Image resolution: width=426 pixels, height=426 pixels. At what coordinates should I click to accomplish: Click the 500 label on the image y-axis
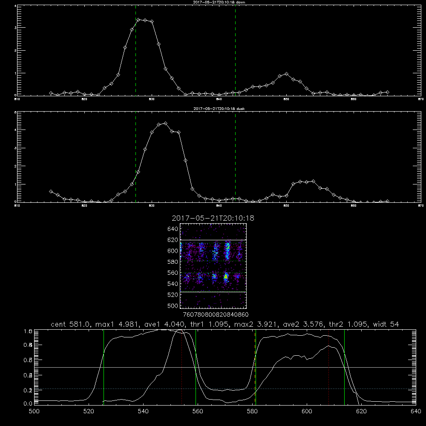click(173, 305)
